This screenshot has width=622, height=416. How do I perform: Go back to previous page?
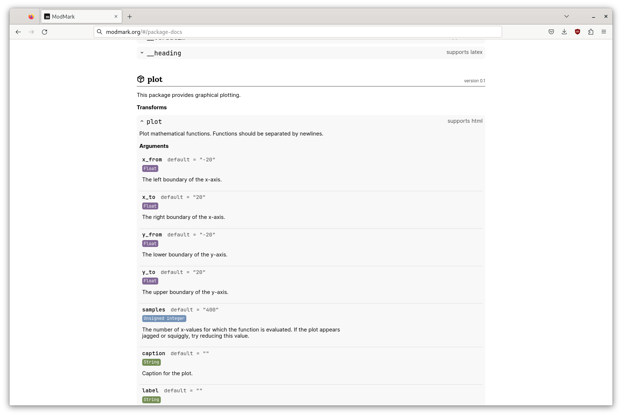tap(18, 32)
